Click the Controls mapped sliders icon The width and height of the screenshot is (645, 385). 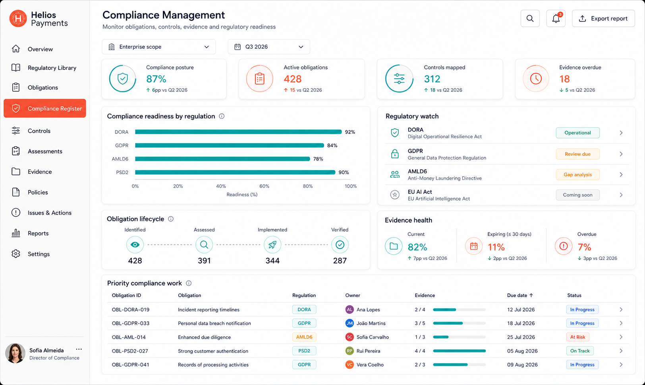399,79
